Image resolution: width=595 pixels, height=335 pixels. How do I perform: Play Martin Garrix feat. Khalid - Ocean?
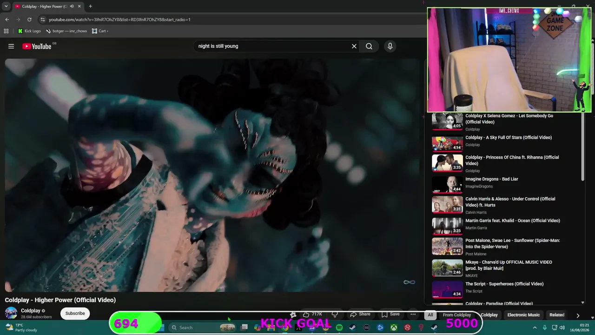tap(513, 221)
